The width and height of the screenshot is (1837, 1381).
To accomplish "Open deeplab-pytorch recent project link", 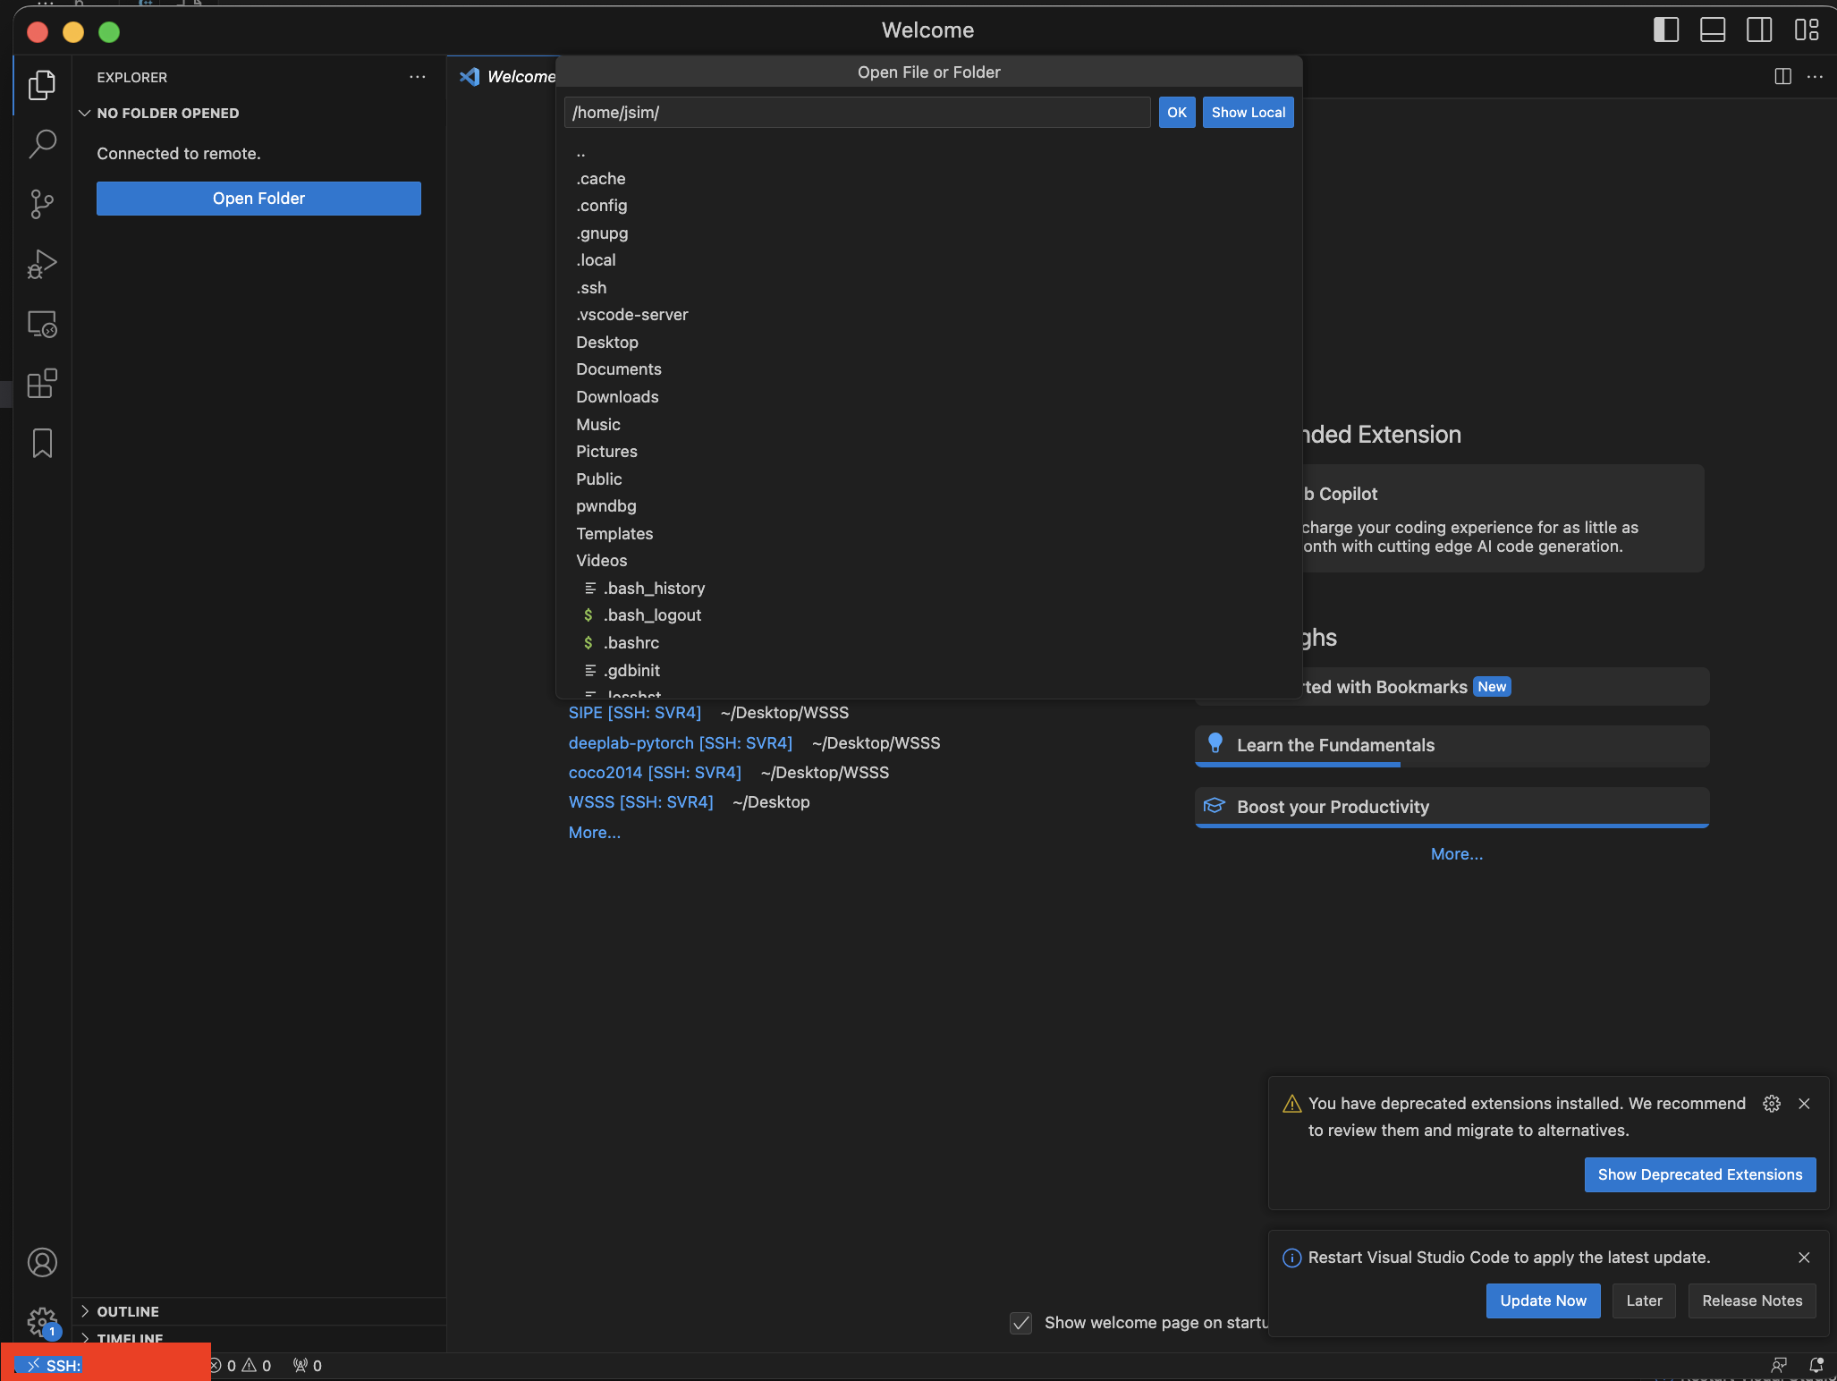I will point(680,743).
